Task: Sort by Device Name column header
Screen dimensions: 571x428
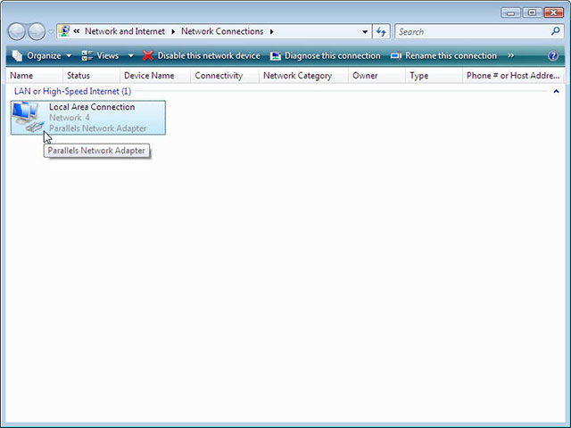Action: coord(155,76)
